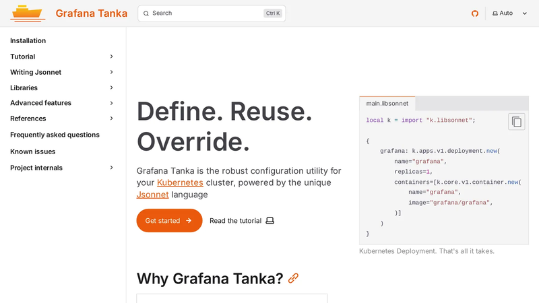Click the Why Grafana Tanka? heading

(x=210, y=278)
